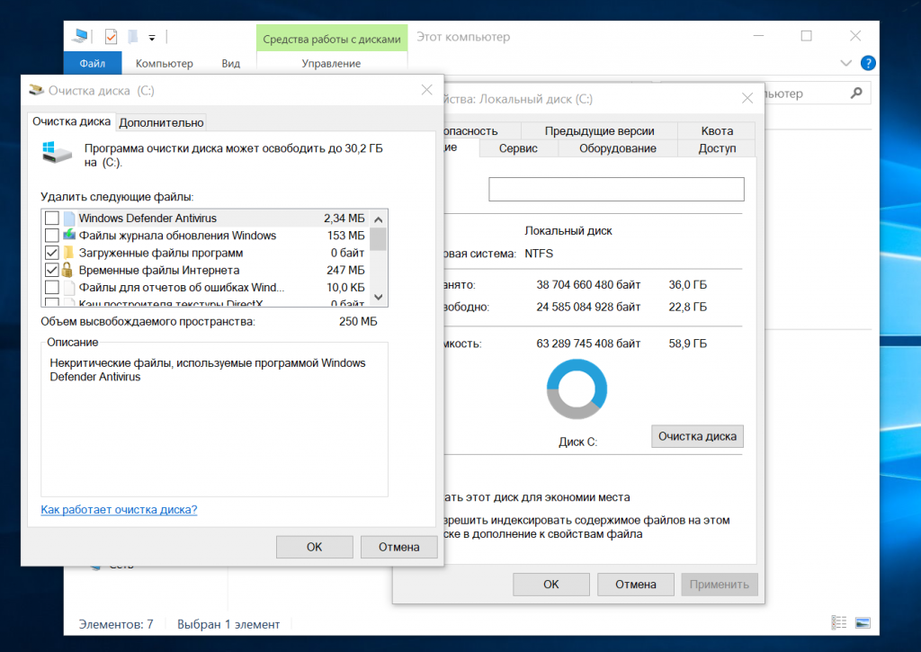Switch to the Оборудование tab in properties
The image size is (921, 652).
[x=617, y=148]
